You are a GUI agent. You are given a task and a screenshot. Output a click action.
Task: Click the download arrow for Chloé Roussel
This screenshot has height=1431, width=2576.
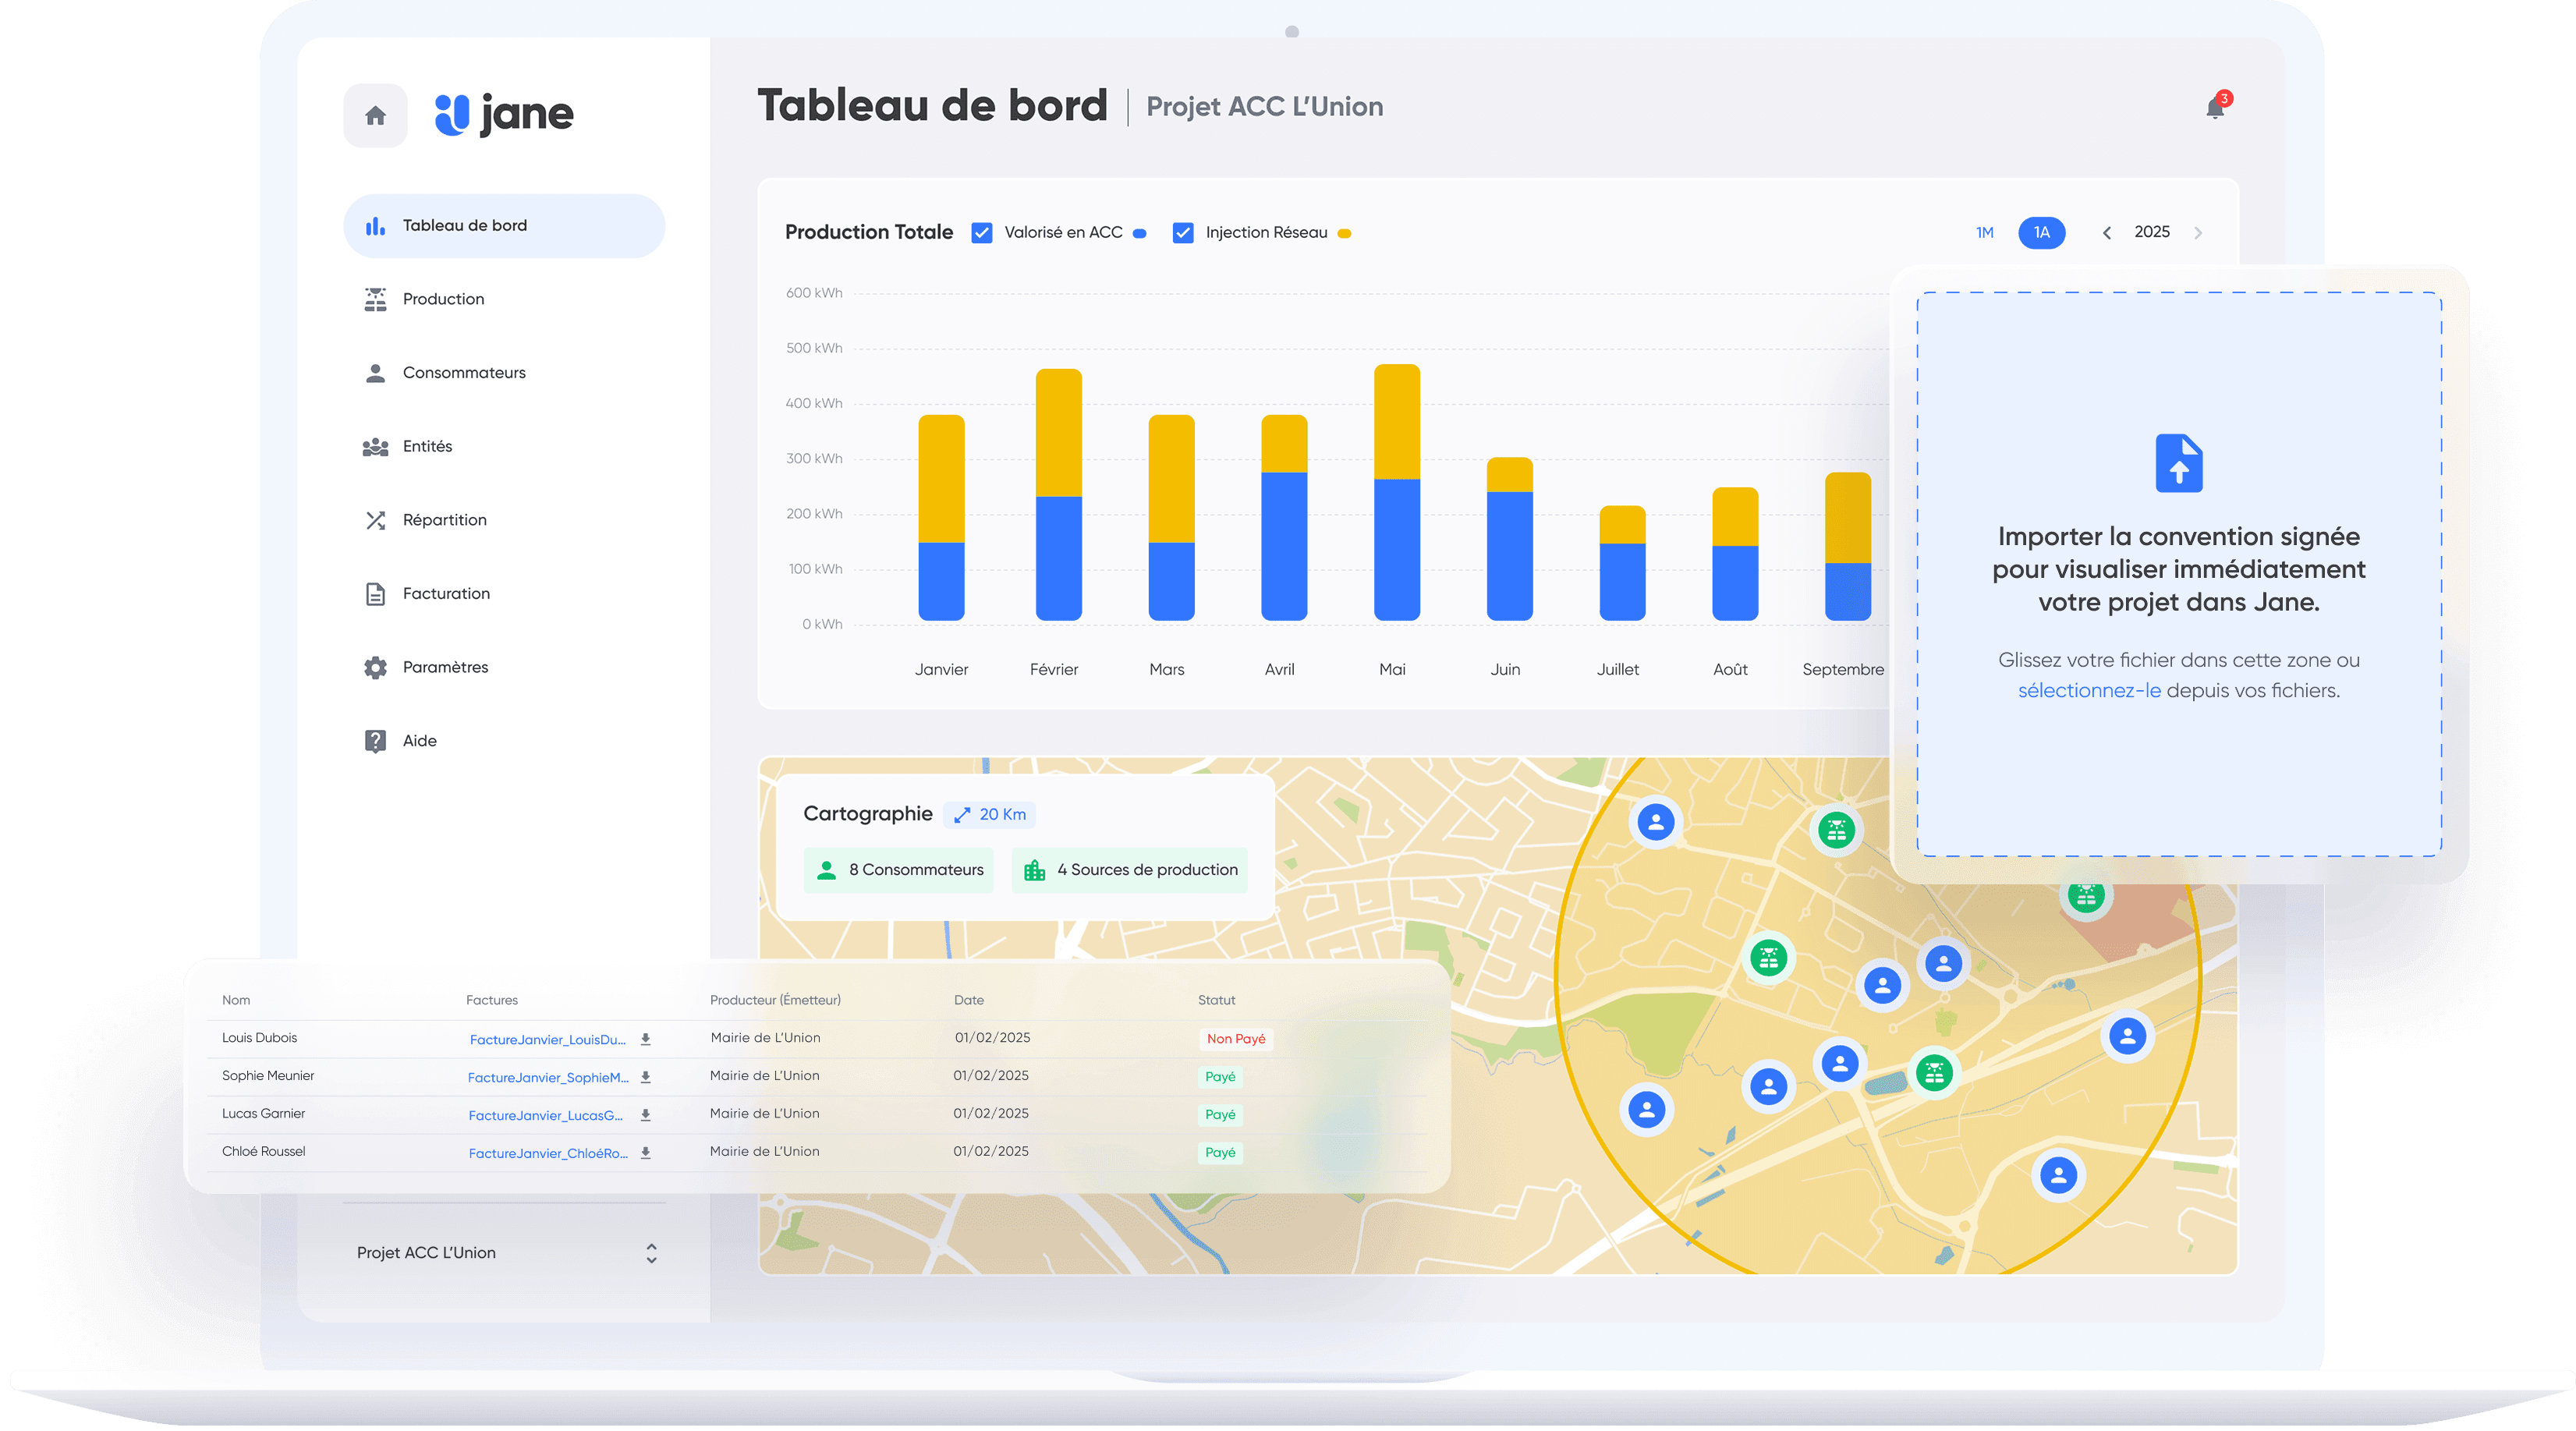[x=646, y=1153]
